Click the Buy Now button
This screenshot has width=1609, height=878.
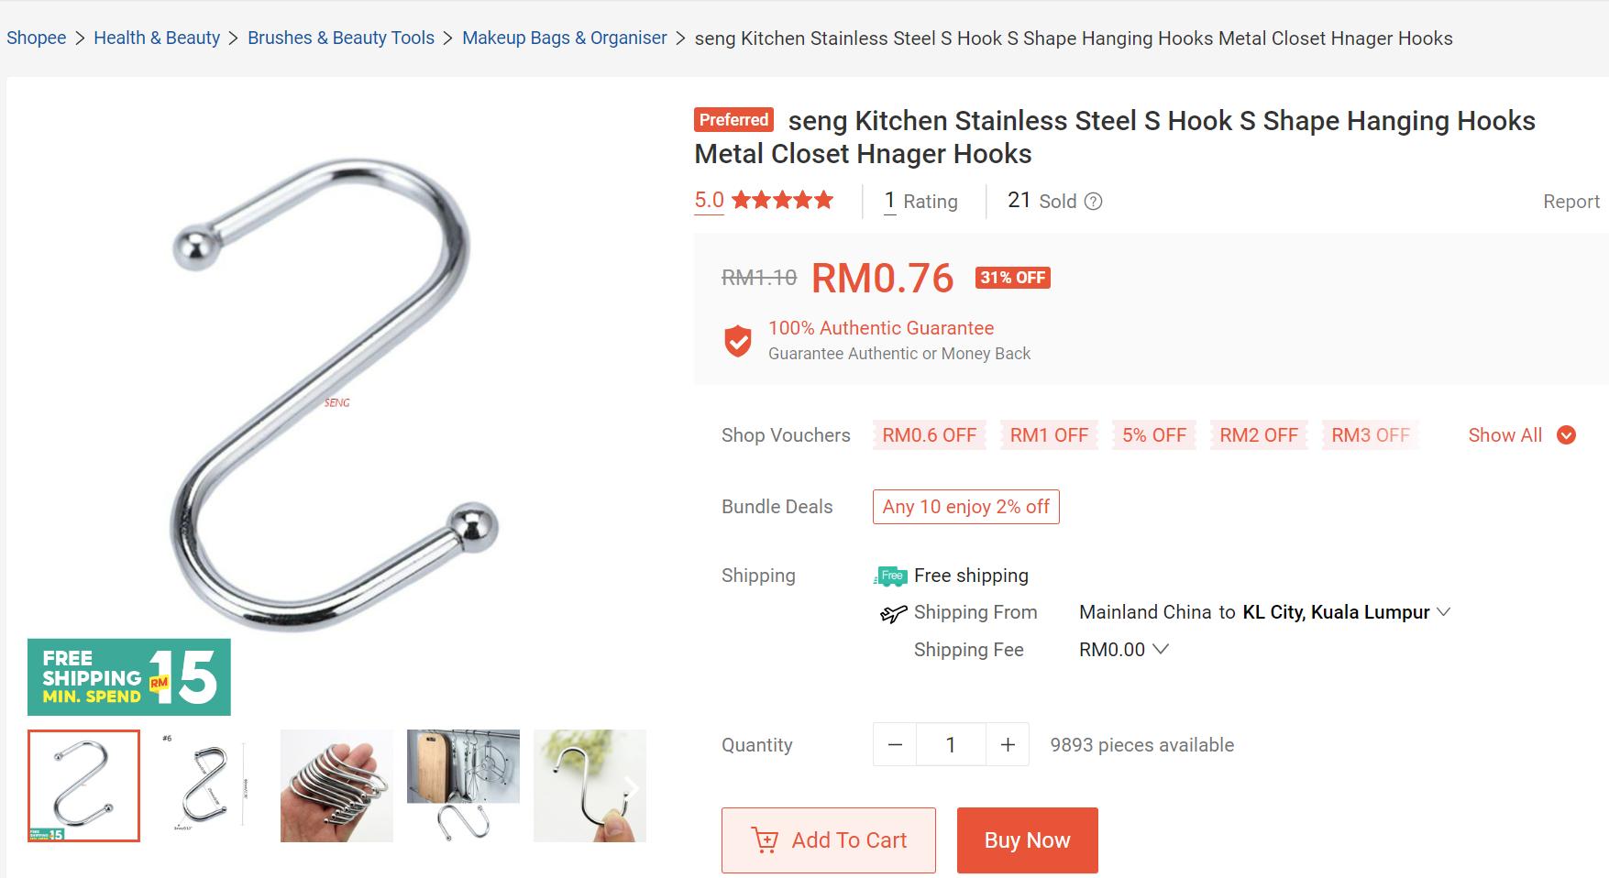click(x=1028, y=840)
